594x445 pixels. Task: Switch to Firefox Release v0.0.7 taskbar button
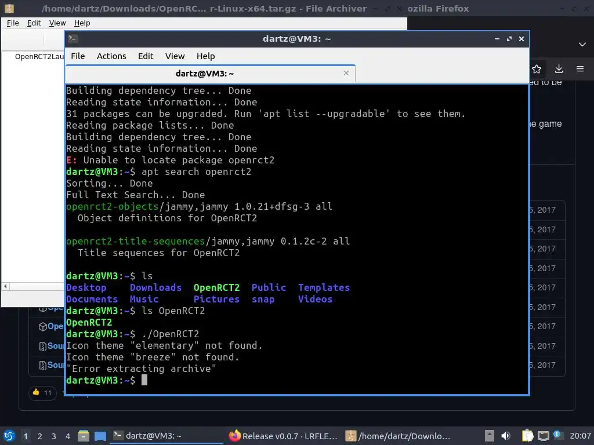point(283,436)
